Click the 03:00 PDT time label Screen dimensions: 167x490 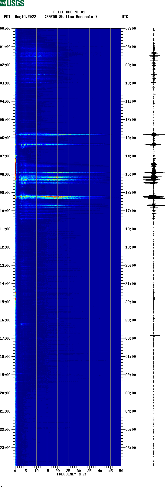point(5,83)
